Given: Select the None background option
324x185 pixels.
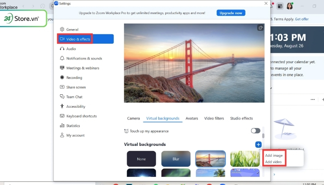Looking at the screenshot, I should click(x=141, y=159).
